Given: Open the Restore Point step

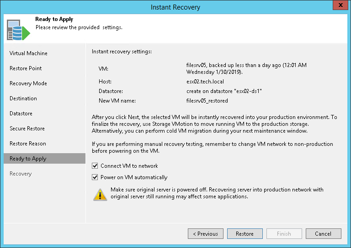Looking at the screenshot, I should click(x=26, y=68).
